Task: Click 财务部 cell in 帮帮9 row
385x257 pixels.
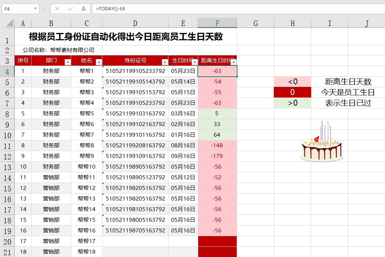Action: point(51,156)
